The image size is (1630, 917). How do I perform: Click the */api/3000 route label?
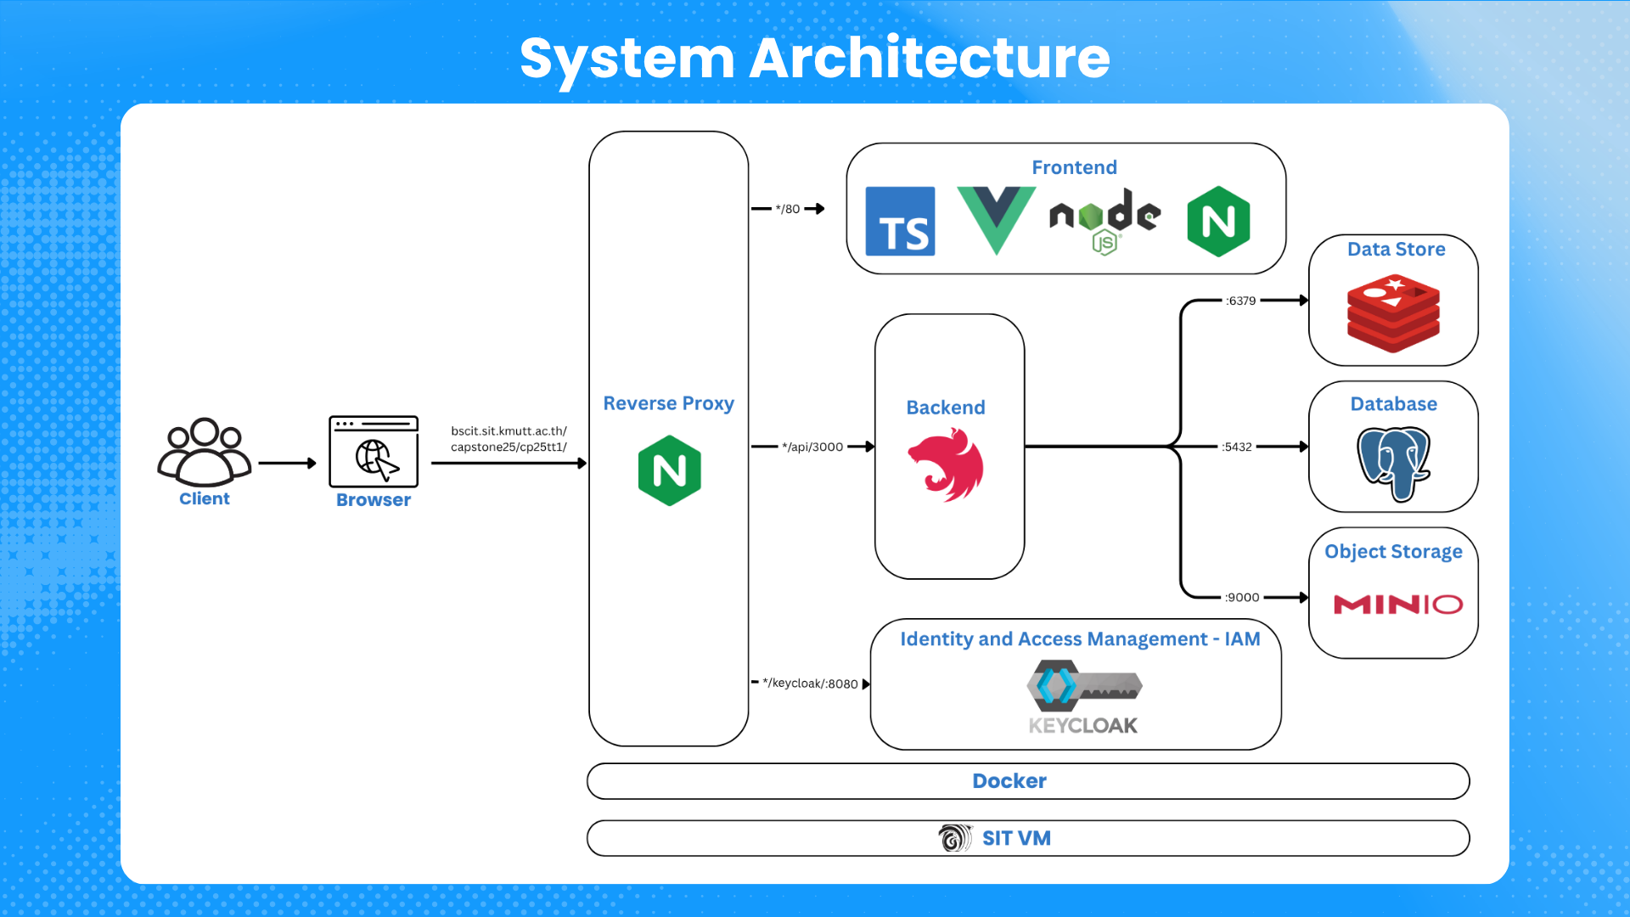[x=812, y=447]
